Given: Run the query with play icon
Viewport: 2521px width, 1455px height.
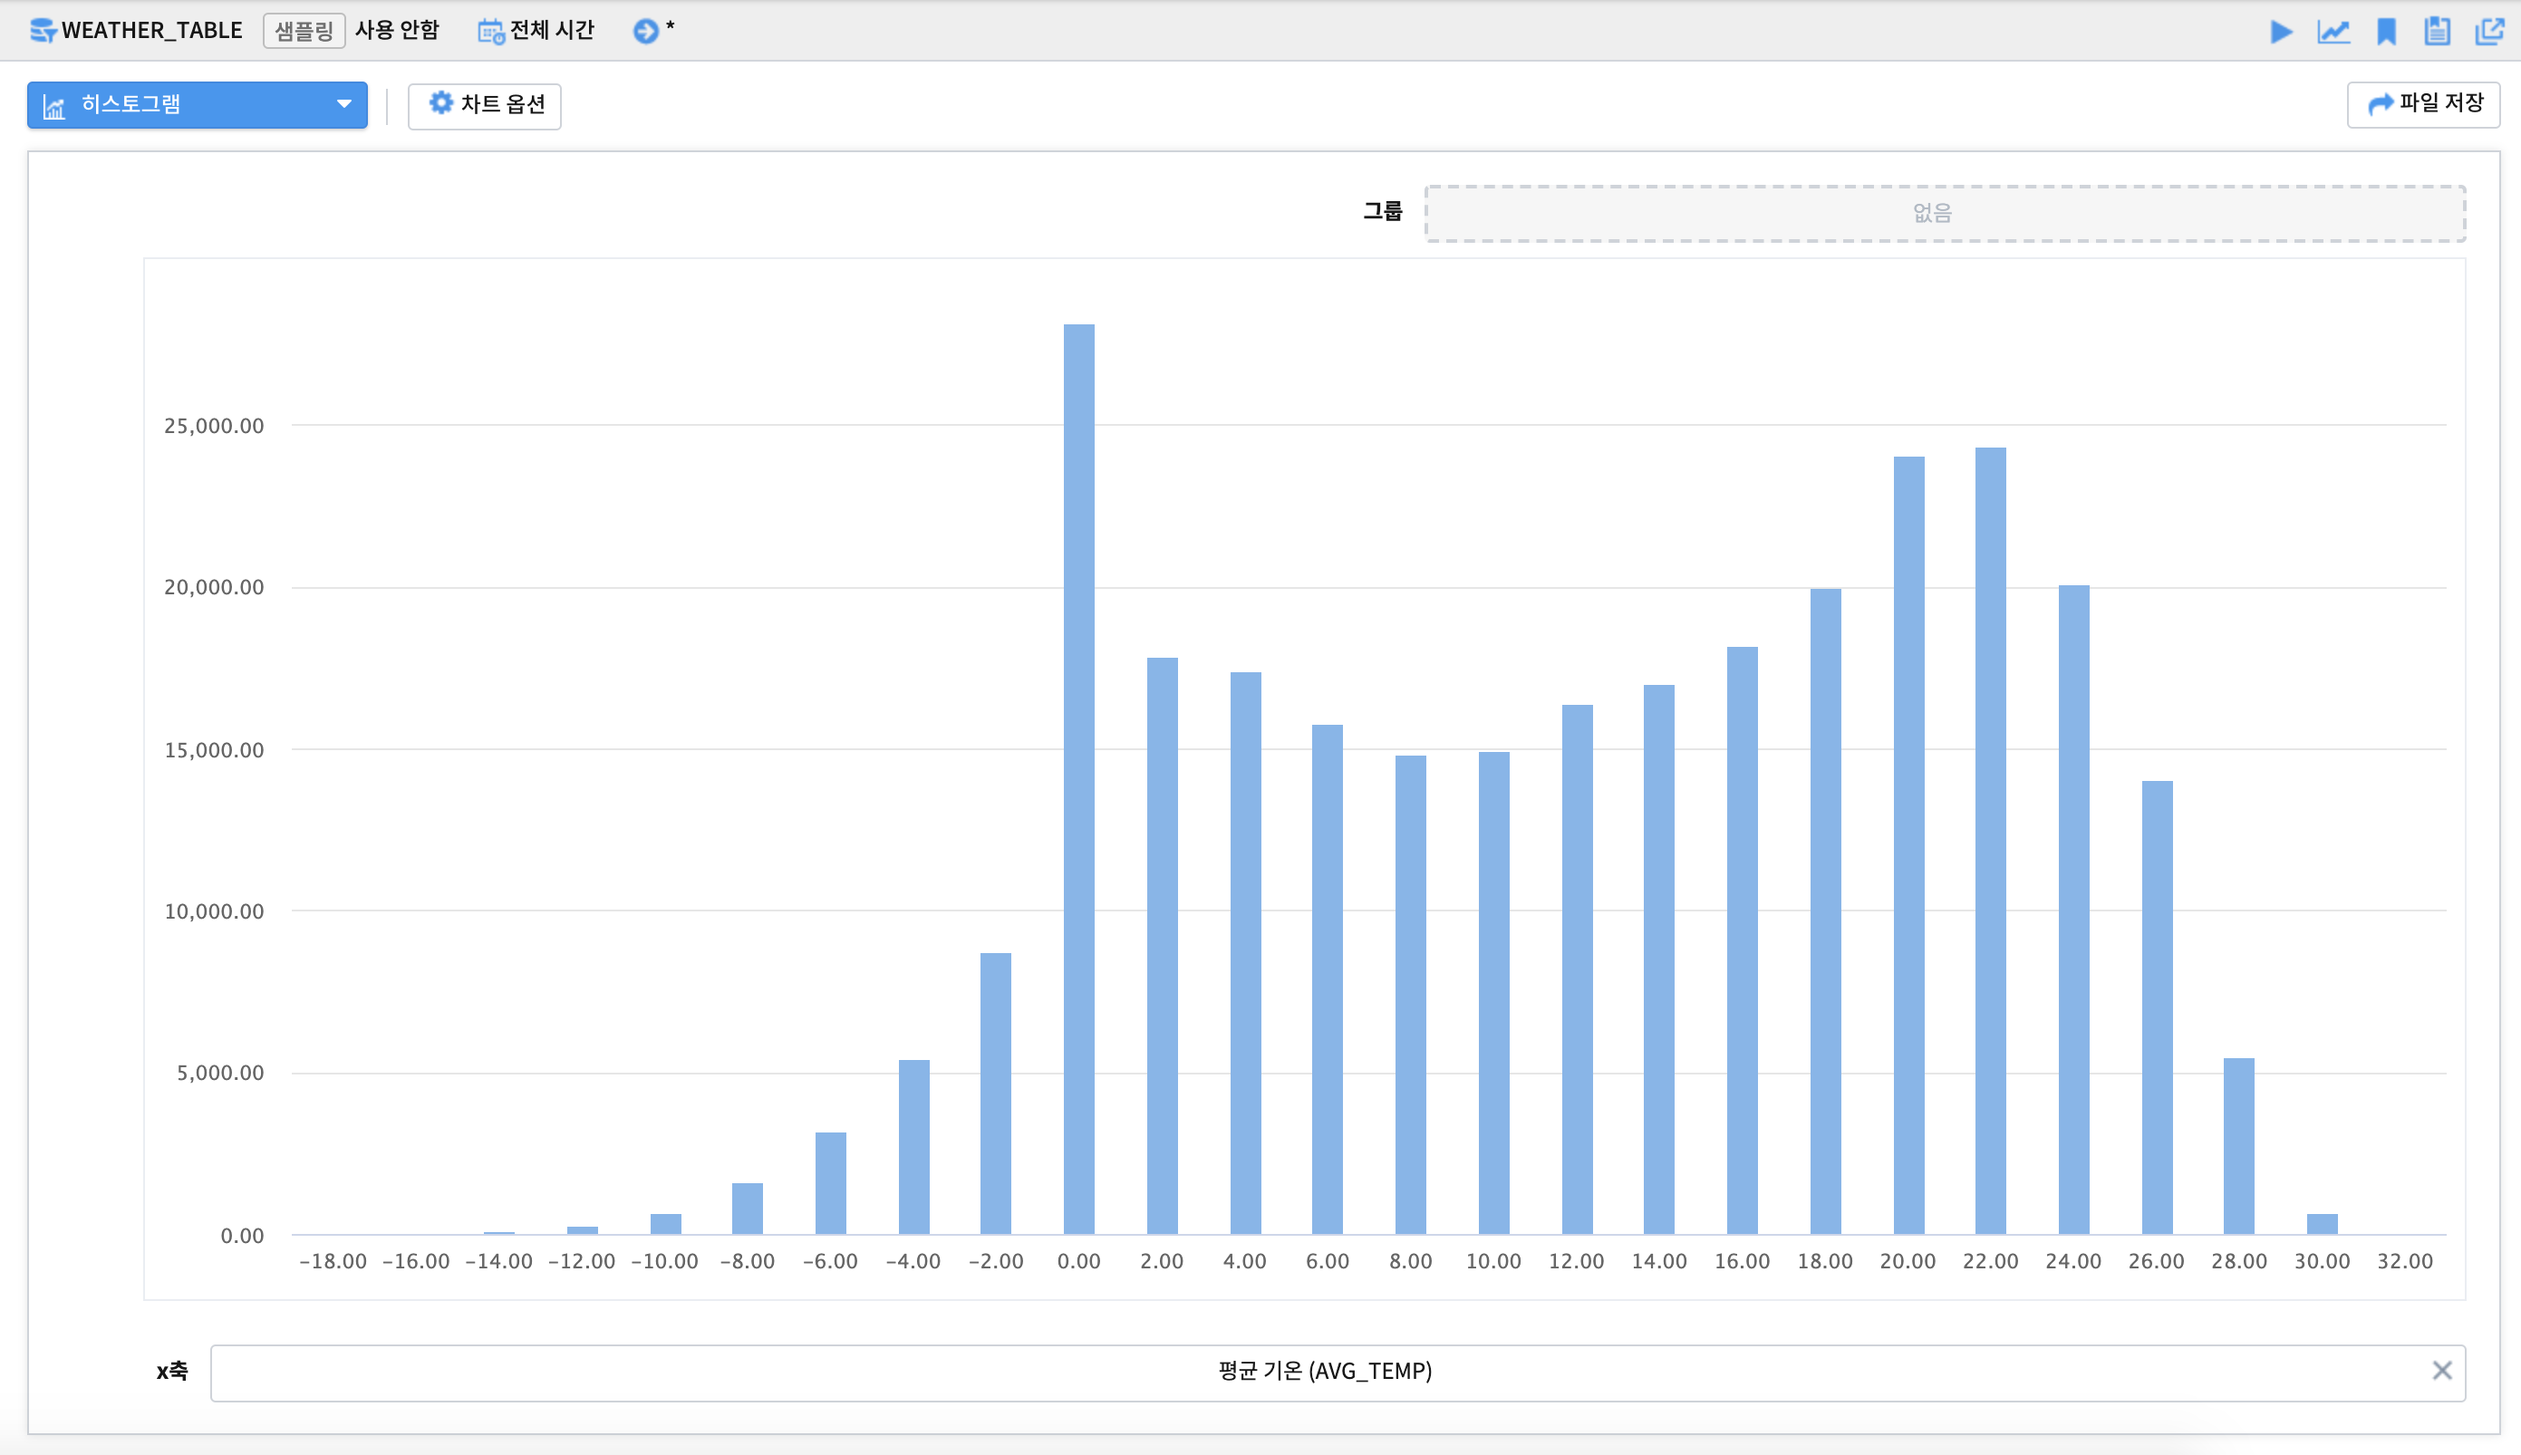Looking at the screenshot, I should coord(2281,32).
